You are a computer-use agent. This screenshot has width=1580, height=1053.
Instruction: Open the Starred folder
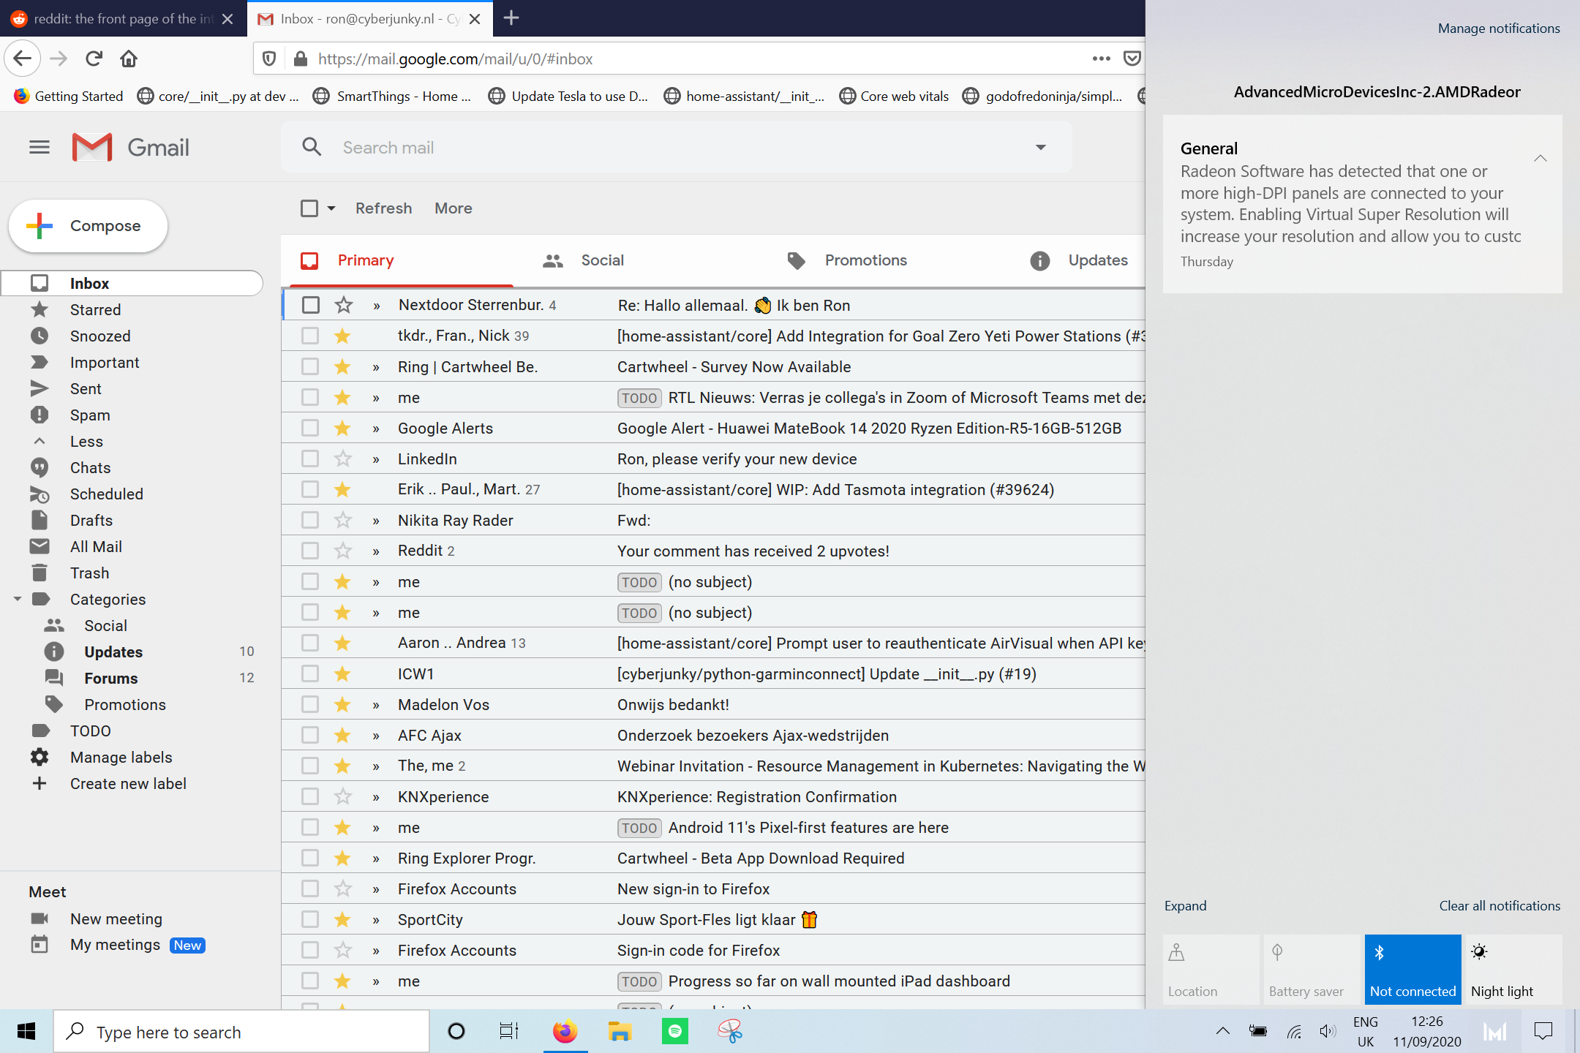95,310
